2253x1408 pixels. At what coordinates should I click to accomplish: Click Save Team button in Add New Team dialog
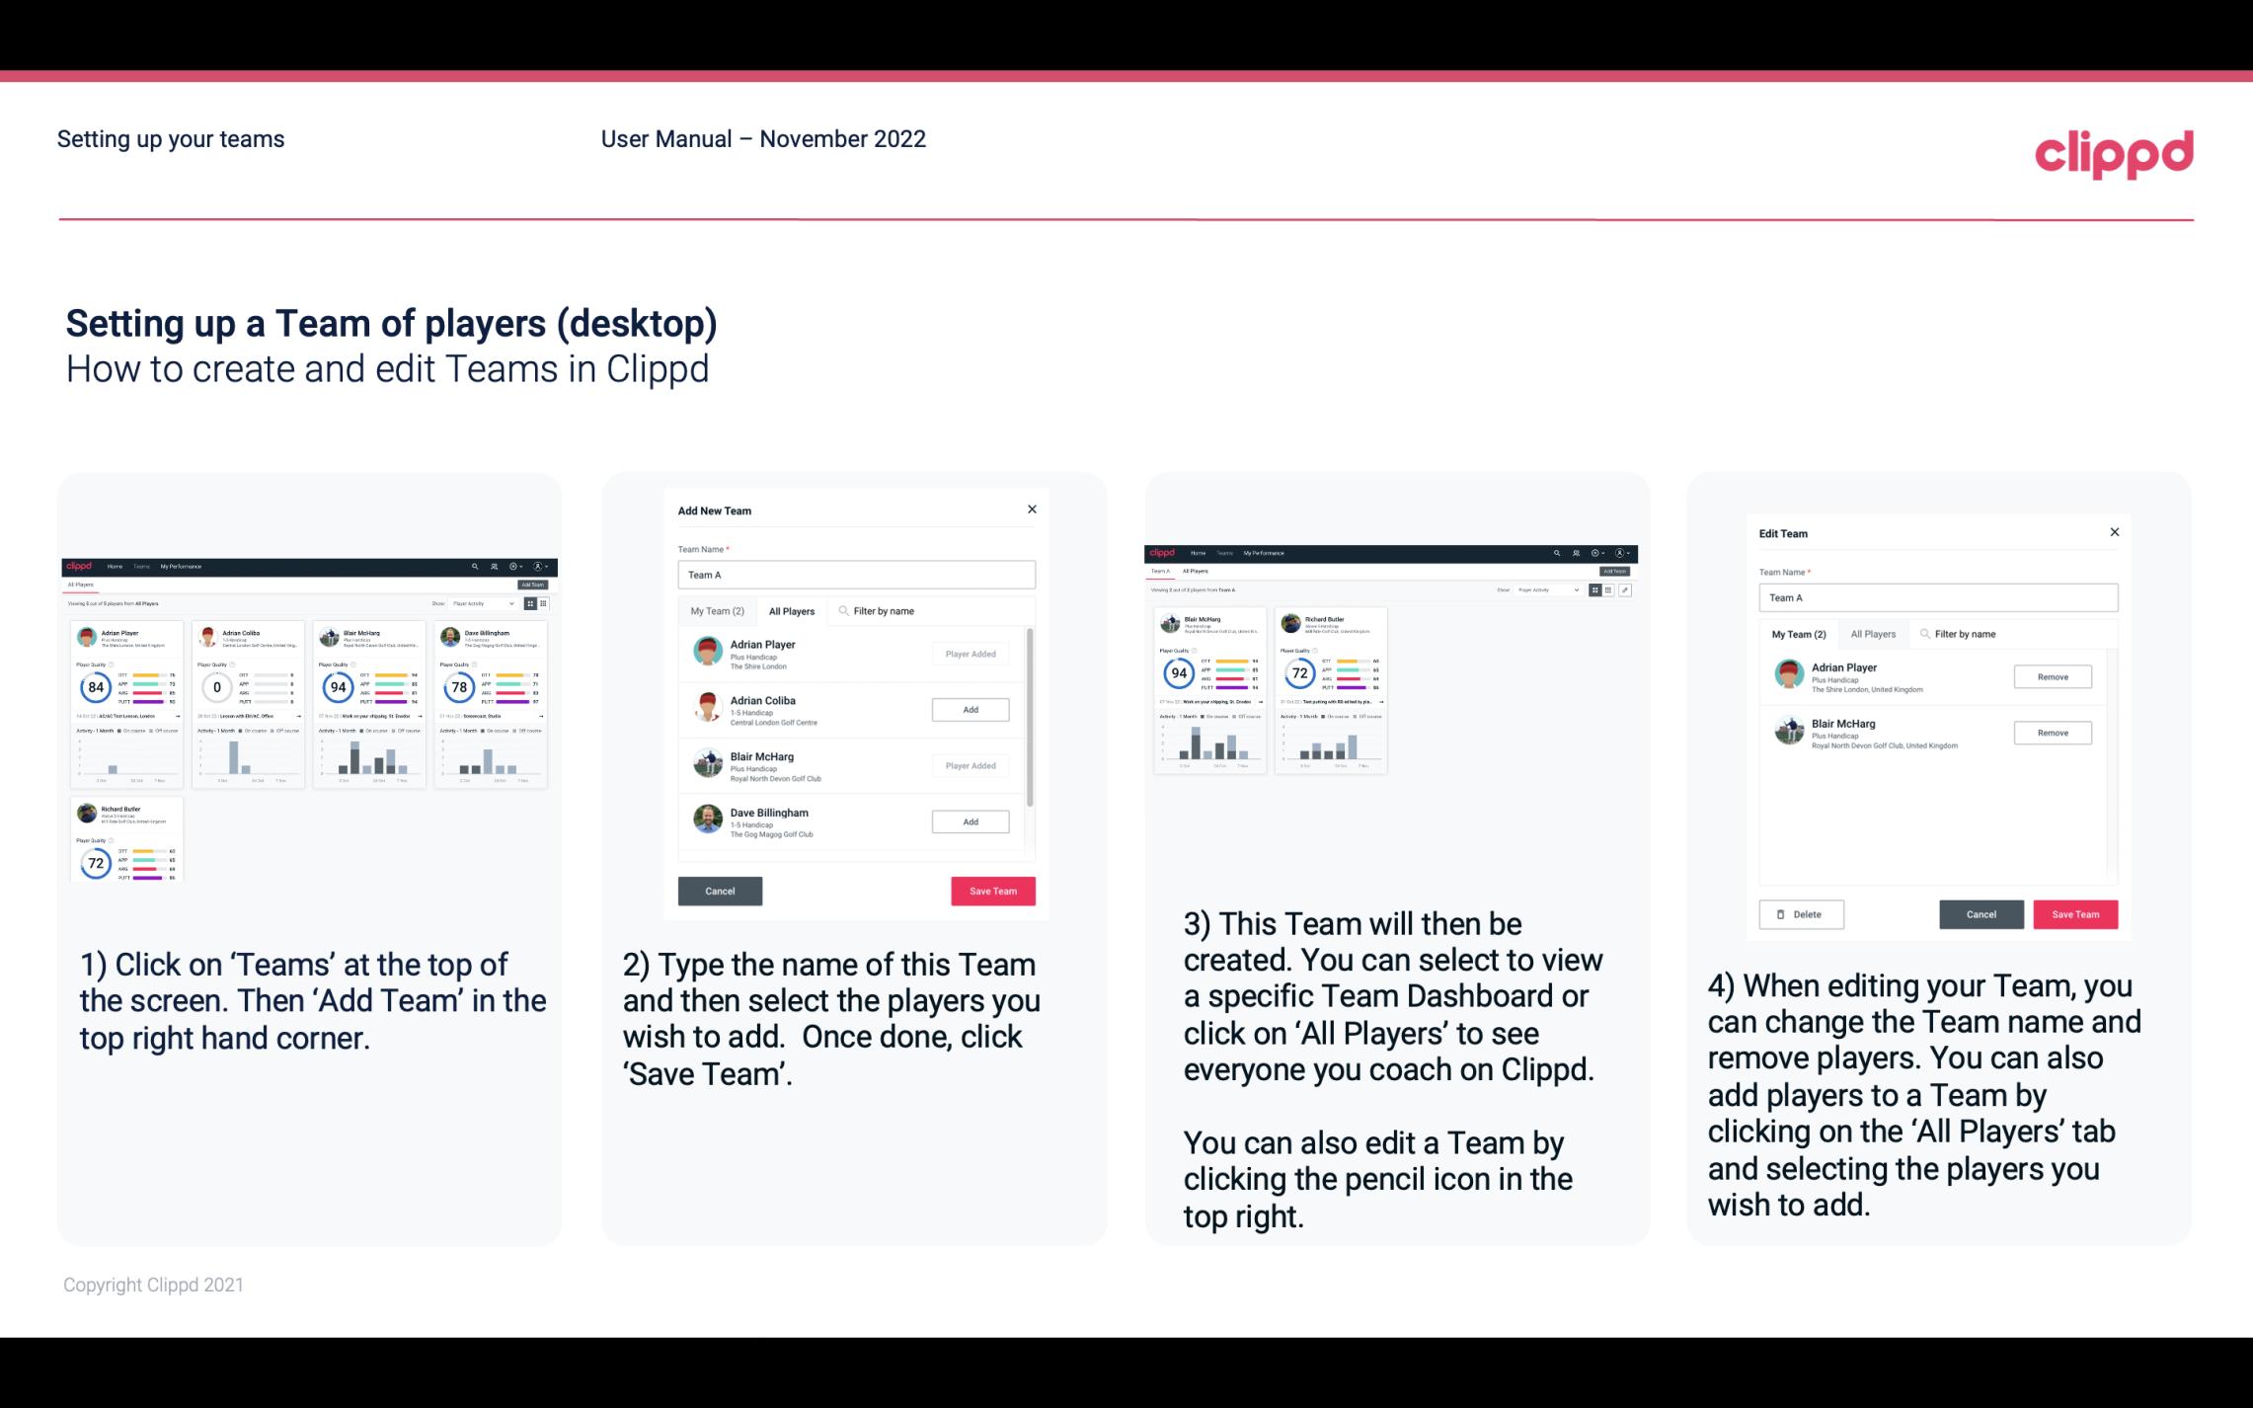pos(991,889)
